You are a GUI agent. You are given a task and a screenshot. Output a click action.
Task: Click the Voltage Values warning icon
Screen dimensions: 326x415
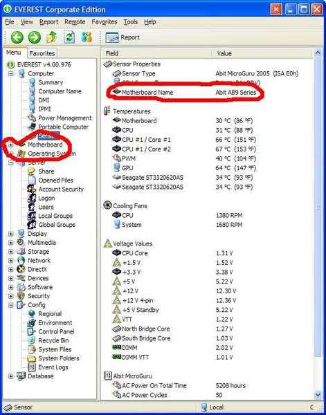pyautogui.click(x=107, y=243)
